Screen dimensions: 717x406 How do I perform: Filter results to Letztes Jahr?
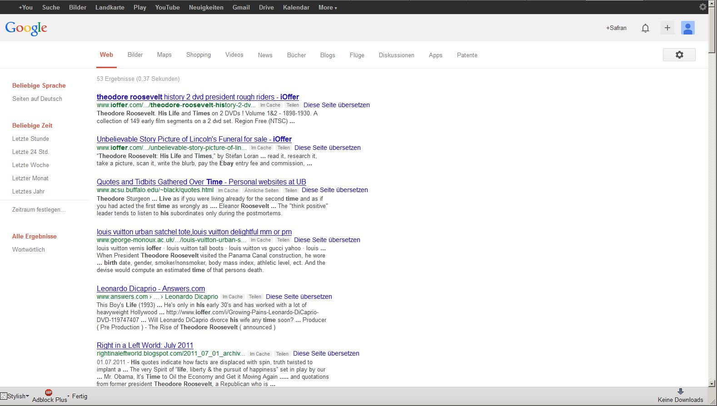point(29,191)
